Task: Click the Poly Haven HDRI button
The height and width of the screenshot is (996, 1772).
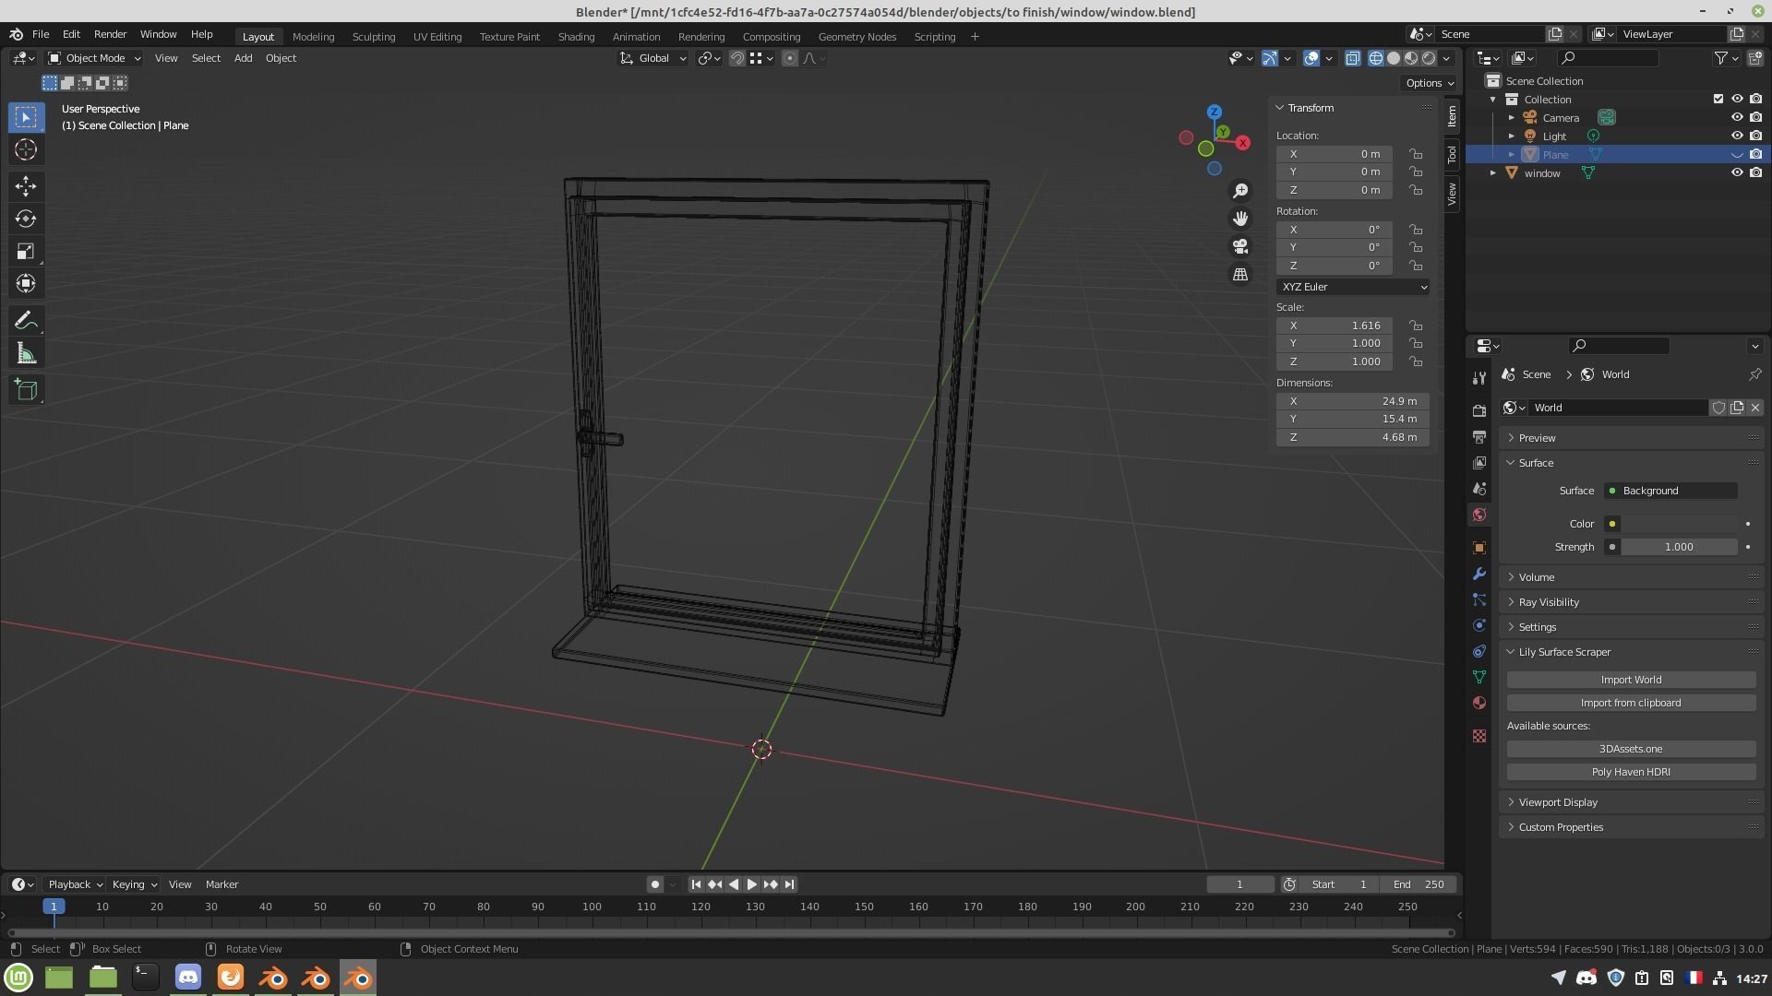Action: [1631, 772]
